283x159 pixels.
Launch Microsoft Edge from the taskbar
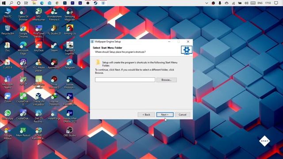tap(42, 3)
